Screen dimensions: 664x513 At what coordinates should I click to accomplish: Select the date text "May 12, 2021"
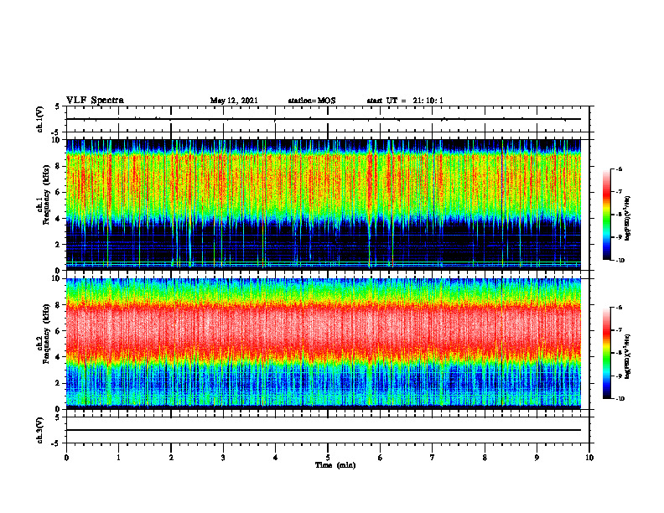[234, 101]
